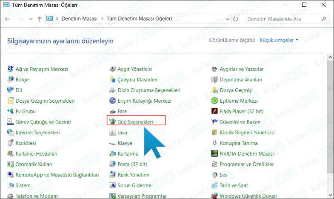
Task: Click the NVIDIA Denetim Masası icon
Action: pos(214,154)
